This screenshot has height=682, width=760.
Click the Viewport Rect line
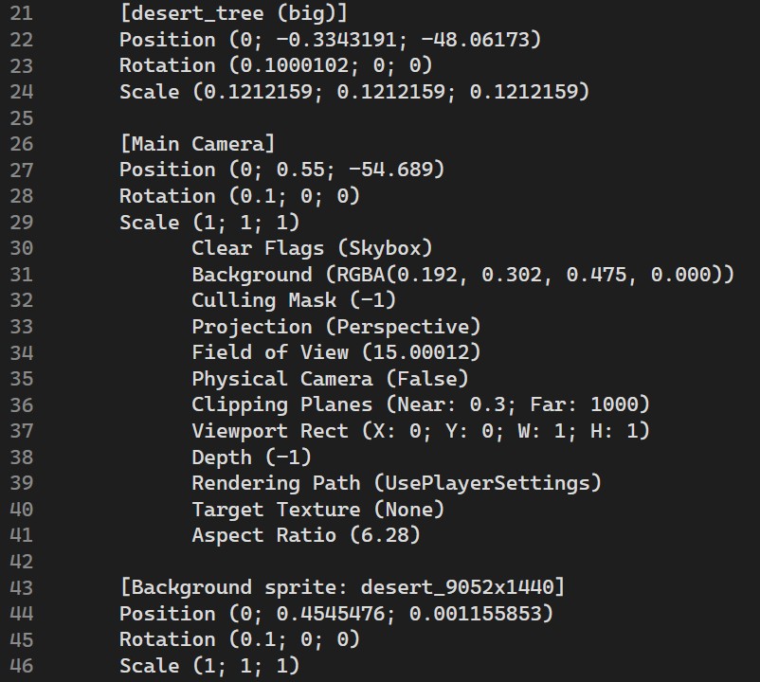coord(421,431)
